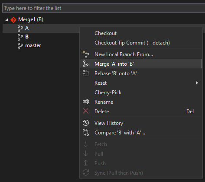This screenshot has width=205, height=182.
Task: Click the merge icon beside Merge 'A' into 'B'
Action: point(86,64)
